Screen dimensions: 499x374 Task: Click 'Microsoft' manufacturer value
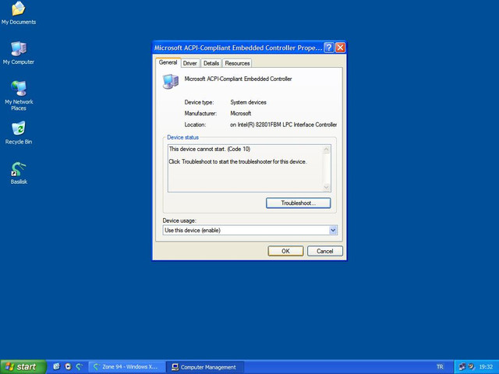pyautogui.click(x=241, y=113)
